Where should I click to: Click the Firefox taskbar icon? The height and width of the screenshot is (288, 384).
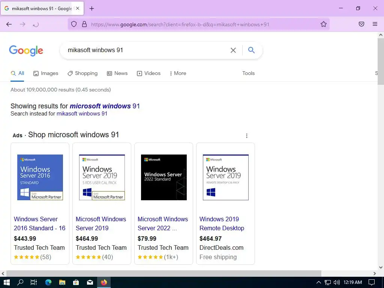pos(104,282)
